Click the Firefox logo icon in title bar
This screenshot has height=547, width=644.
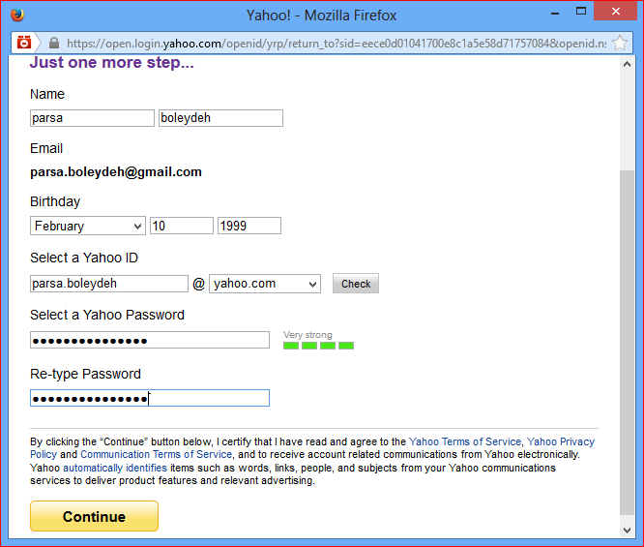pyautogui.click(x=17, y=15)
